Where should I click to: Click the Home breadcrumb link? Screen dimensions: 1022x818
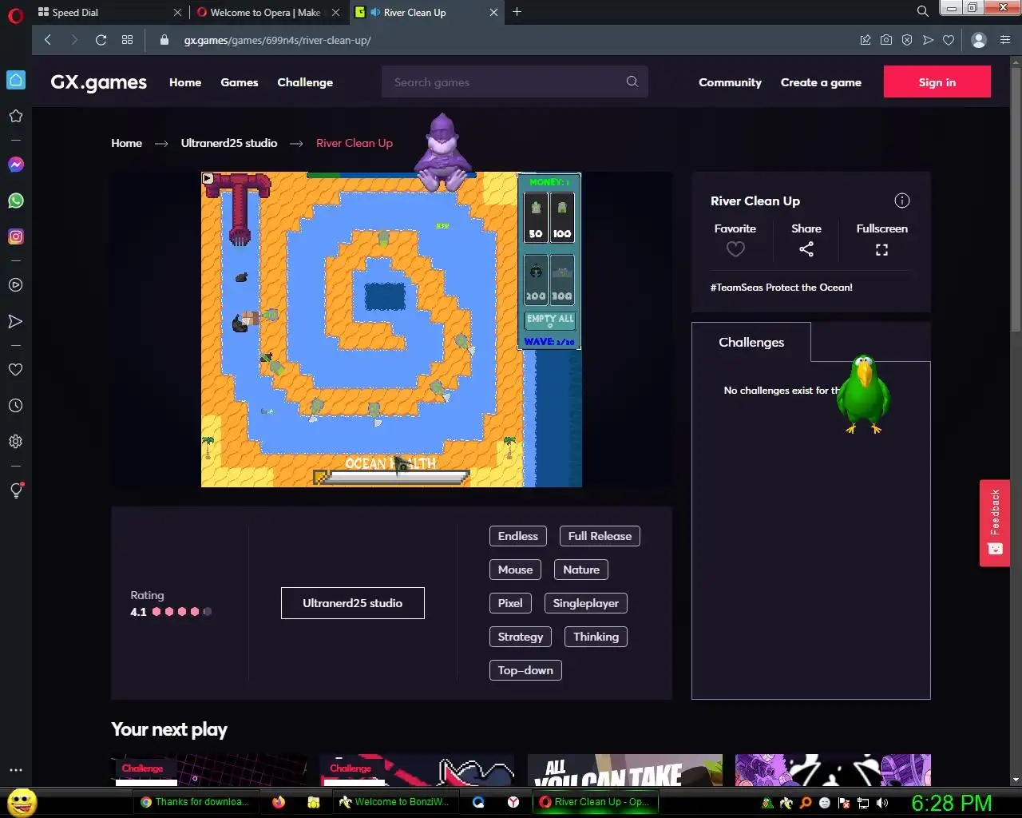(126, 143)
